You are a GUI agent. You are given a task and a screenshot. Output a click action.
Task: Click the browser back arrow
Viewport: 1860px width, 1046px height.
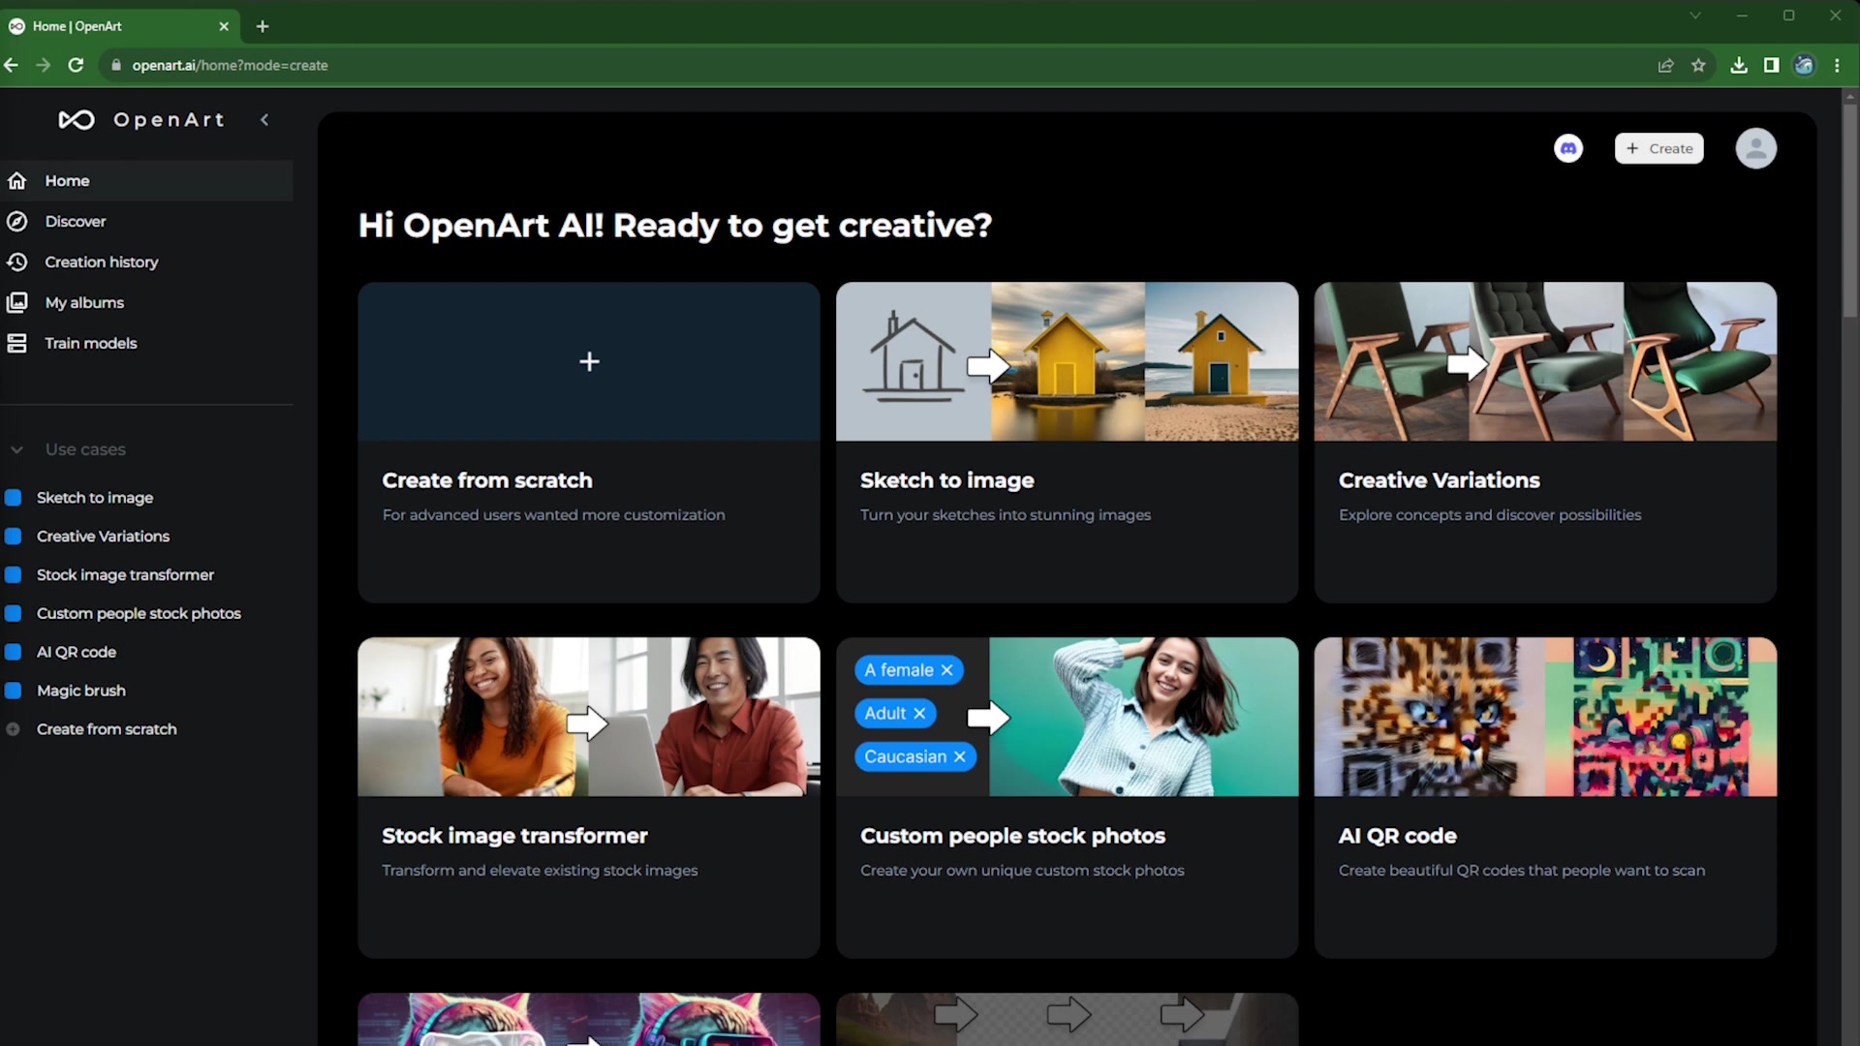click(12, 65)
